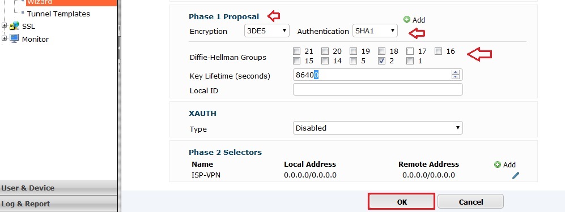Click the SSL tree icon

[14, 26]
